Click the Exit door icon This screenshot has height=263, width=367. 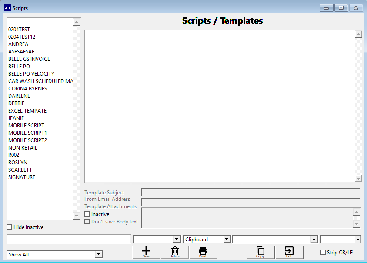tap(289, 252)
